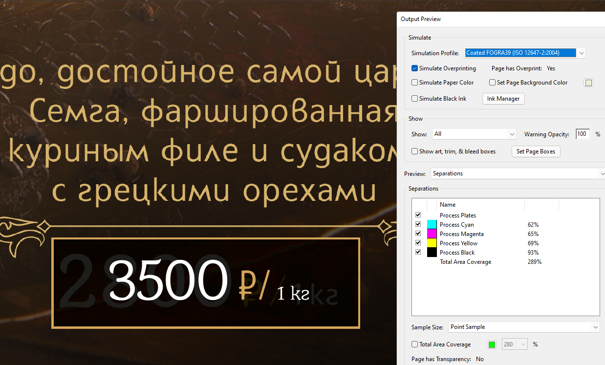605x365 pixels.
Task: Hide the Process Cyan separation
Action: 418,224
